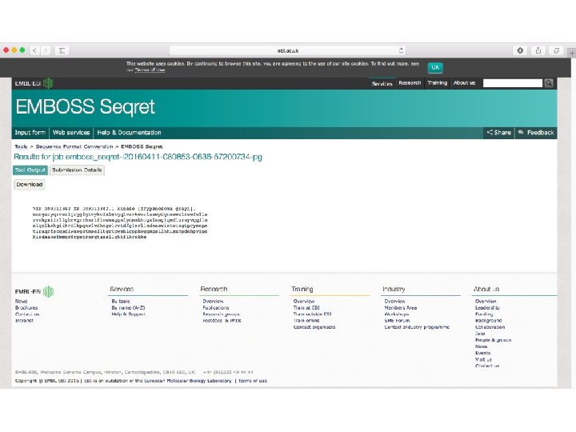Open Help & Documentation tab
This screenshot has height=432, width=576.
[129, 133]
